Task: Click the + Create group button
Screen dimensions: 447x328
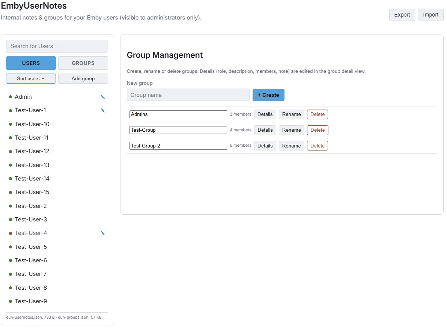Action: point(268,95)
